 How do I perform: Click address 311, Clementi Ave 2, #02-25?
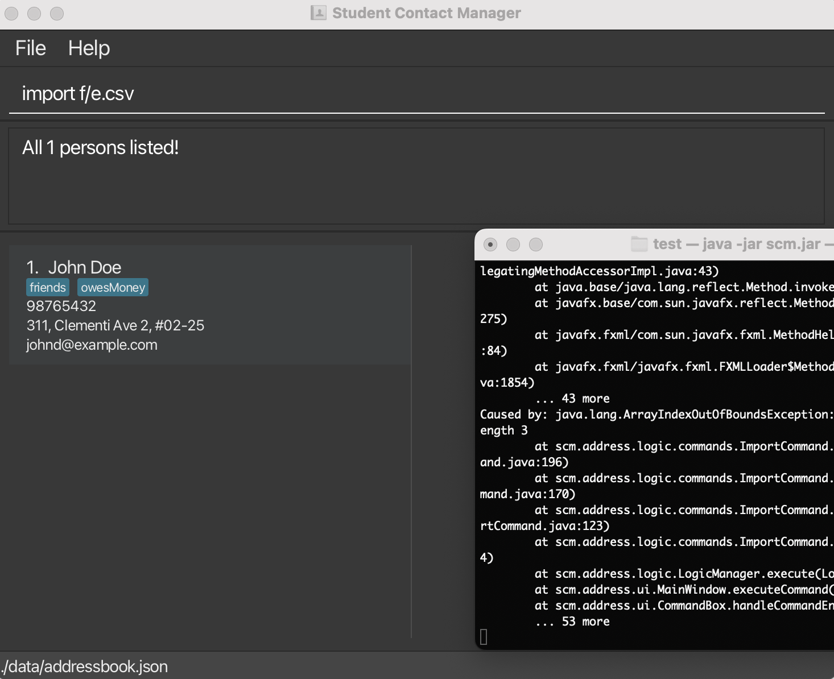(x=115, y=325)
